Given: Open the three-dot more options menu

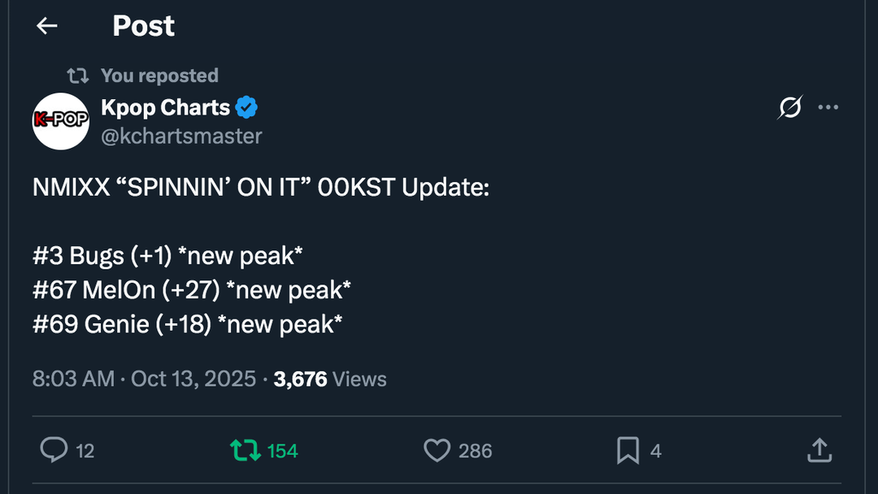Looking at the screenshot, I should tap(828, 107).
